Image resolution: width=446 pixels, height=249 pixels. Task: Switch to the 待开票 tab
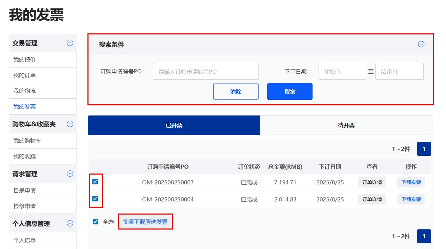pos(346,125)
